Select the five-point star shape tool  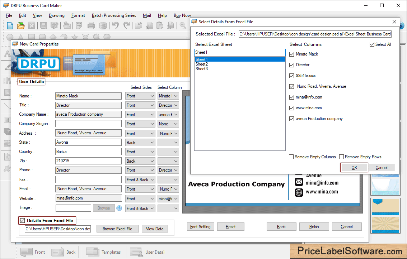pos(75,37)
